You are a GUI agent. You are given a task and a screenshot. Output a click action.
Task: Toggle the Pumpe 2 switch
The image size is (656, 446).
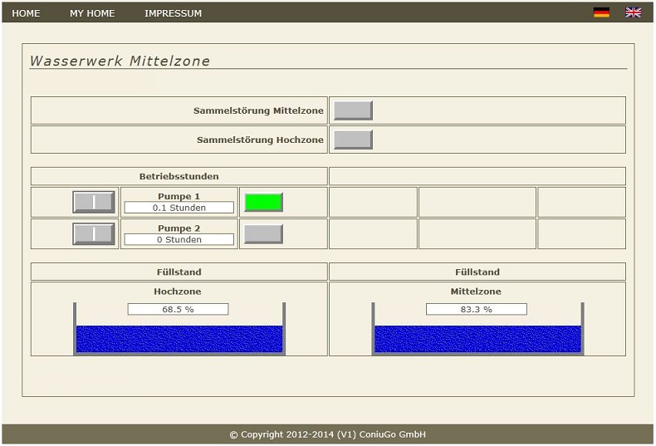[94, 234]
